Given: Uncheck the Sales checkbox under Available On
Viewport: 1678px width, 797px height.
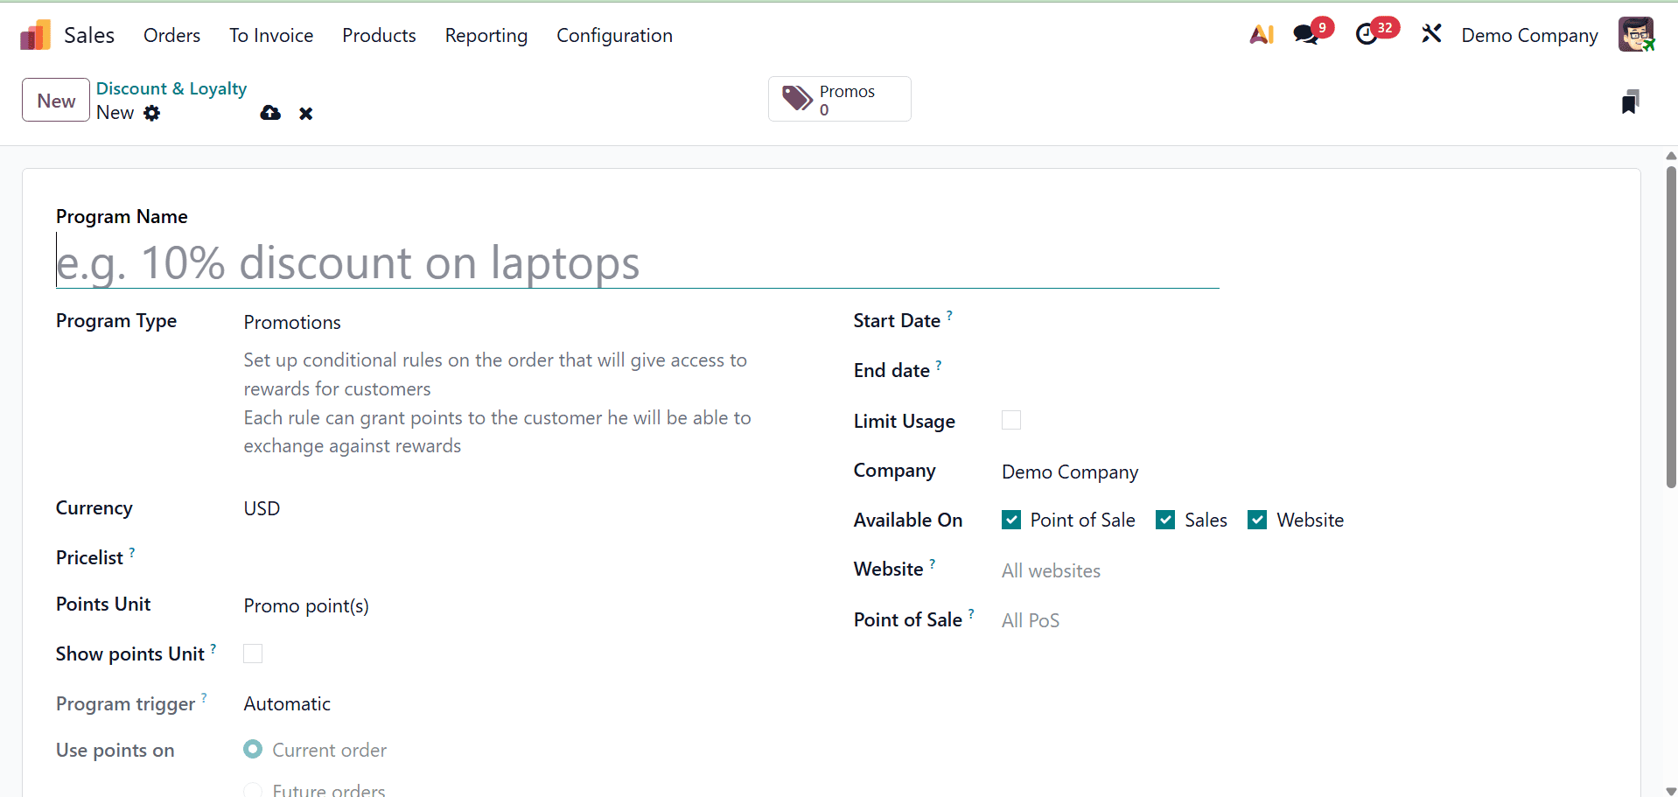Looking at the screenshot, I should tap(1165, 520).
